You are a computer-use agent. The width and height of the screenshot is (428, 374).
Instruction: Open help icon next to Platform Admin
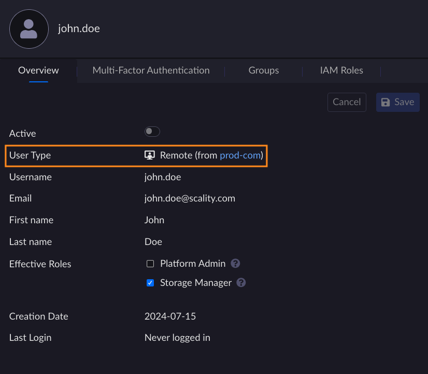click(235, 264)
